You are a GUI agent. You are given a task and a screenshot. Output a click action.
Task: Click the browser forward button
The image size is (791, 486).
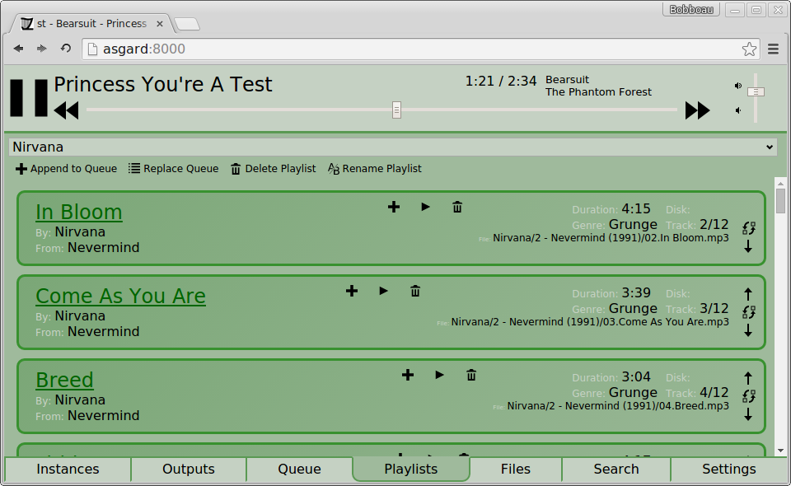click(41, 49)
